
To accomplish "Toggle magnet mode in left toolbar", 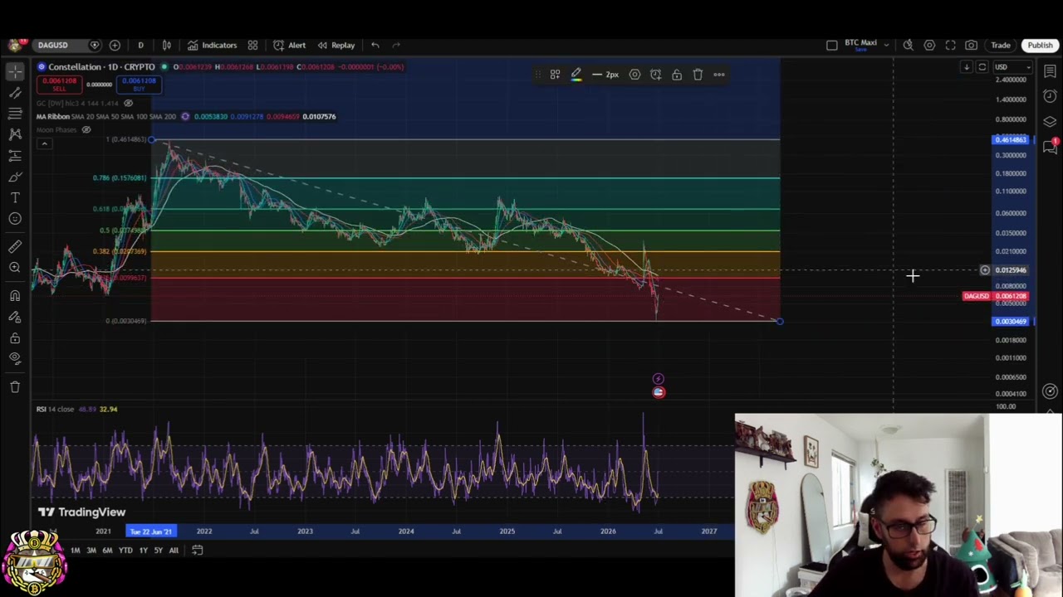I will click(15, 295).
